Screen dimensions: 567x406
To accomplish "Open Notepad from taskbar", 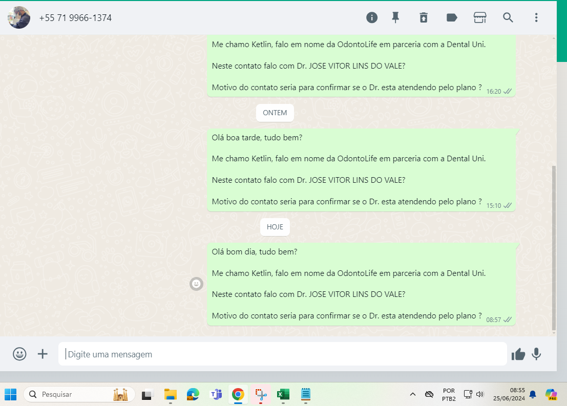I will point(306,394).
